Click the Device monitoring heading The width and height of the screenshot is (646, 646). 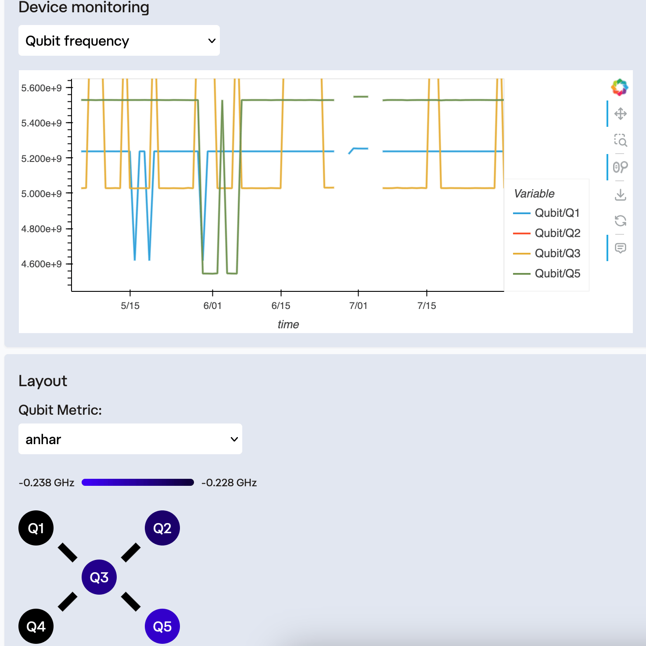[x=84, y=7]
